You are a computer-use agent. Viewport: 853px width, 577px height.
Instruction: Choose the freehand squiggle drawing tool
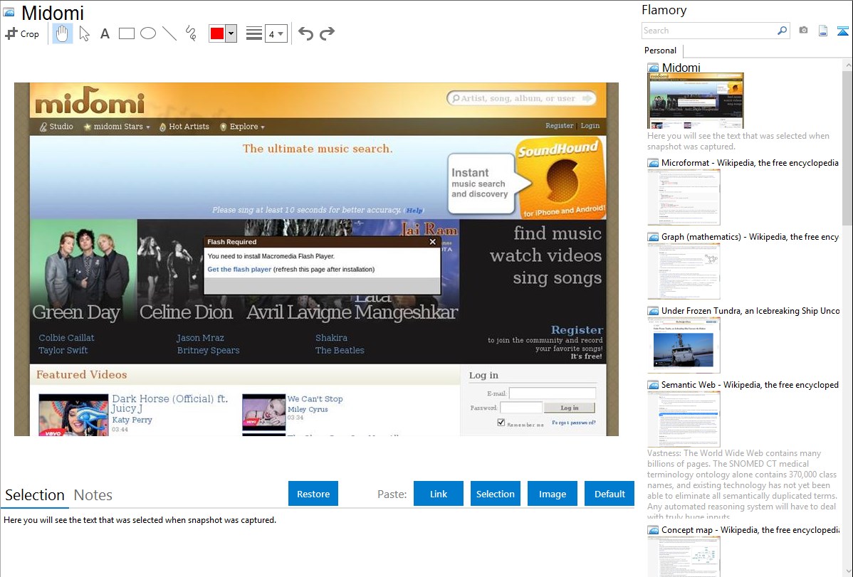pos(191,33)
